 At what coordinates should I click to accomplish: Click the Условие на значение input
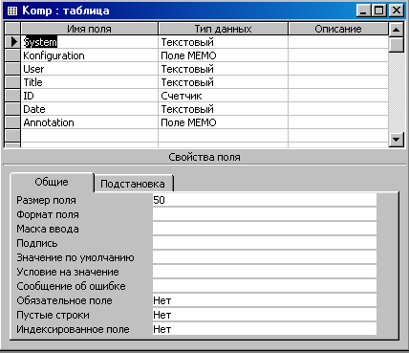coord(265,272)
